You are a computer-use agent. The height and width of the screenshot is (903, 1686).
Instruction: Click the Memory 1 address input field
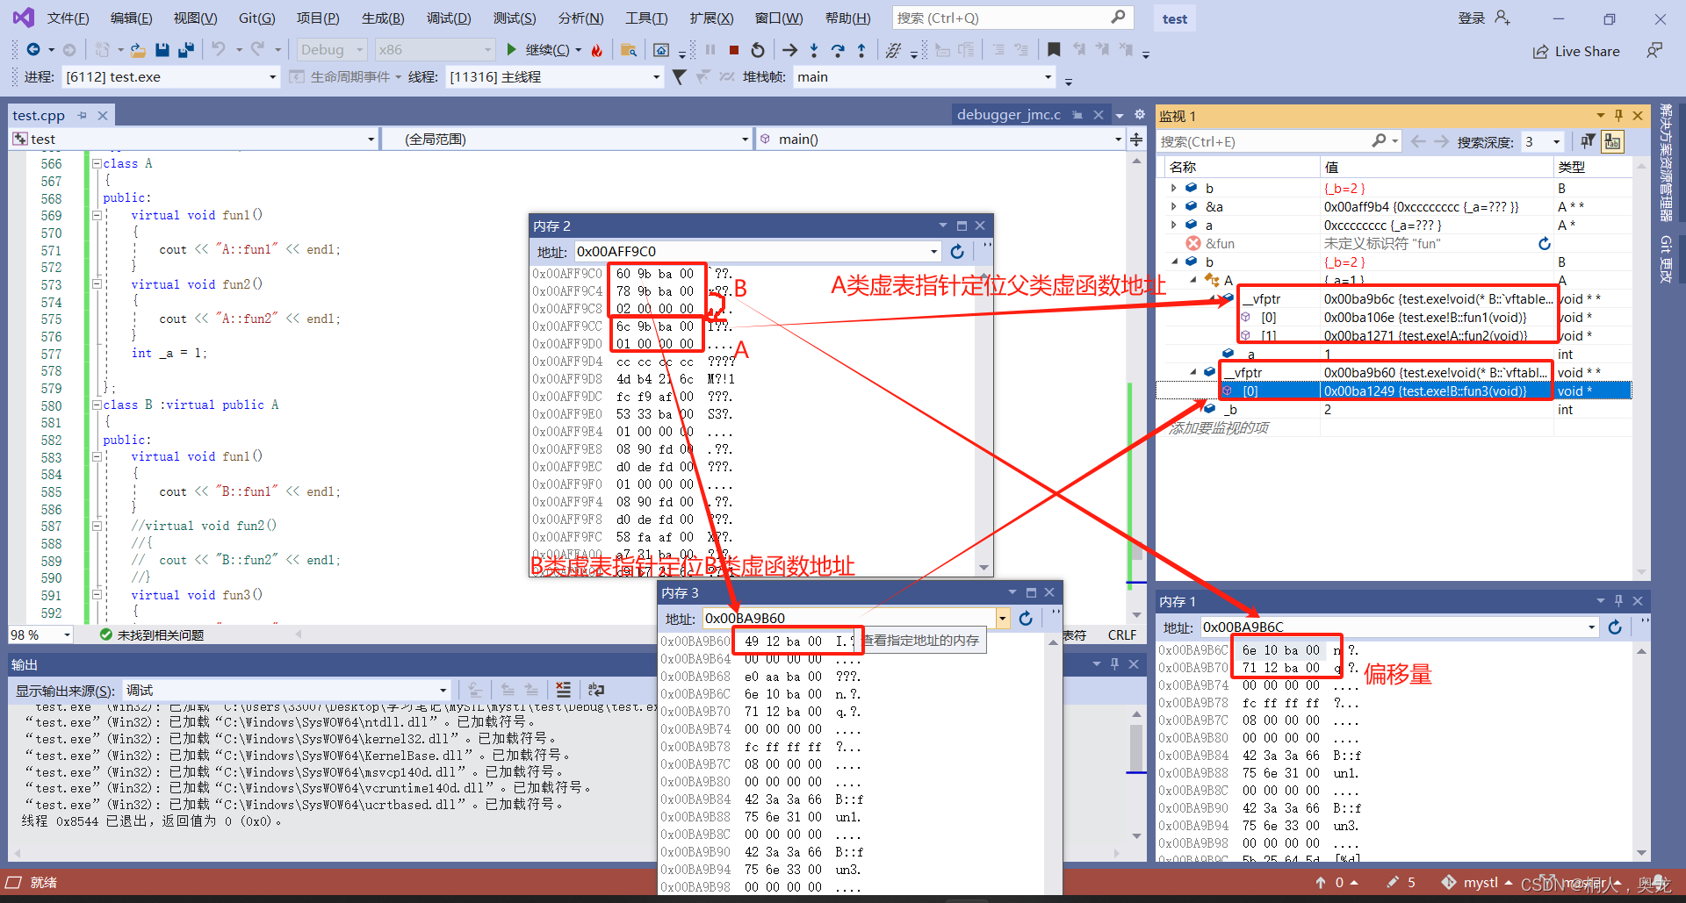tap(1392, 627)
